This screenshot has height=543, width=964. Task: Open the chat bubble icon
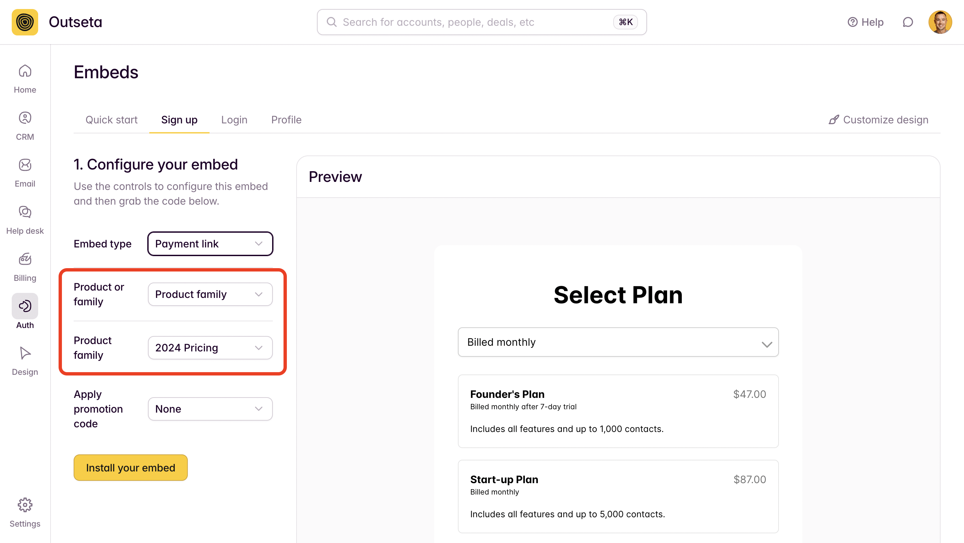pos(907,22)
